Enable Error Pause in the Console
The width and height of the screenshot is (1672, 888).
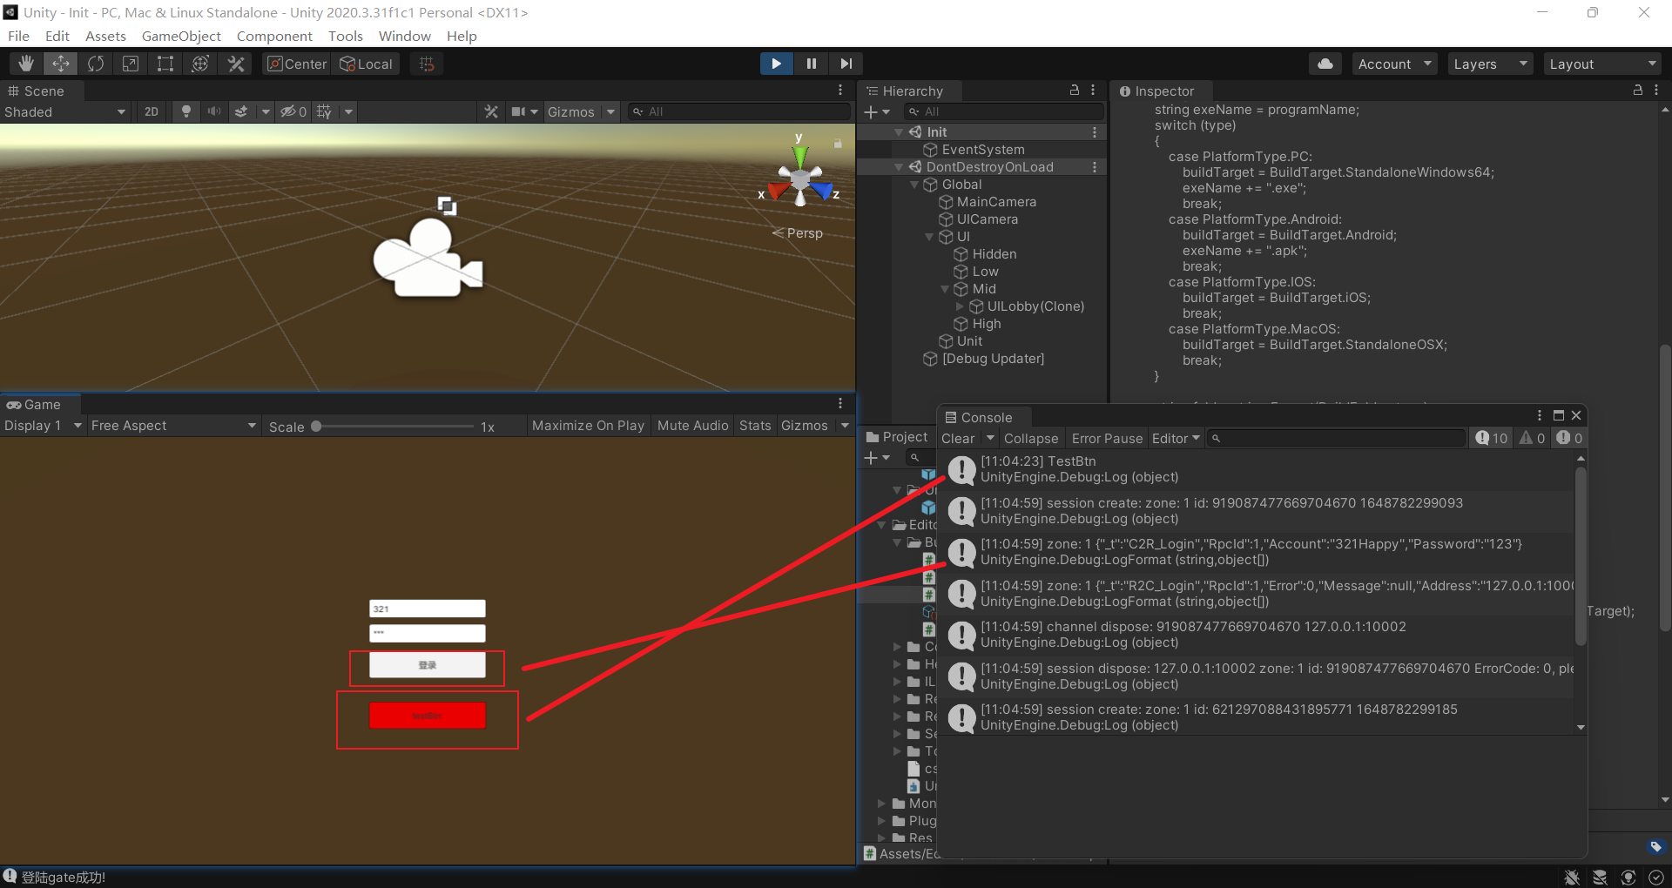[x=1106, y=438]
